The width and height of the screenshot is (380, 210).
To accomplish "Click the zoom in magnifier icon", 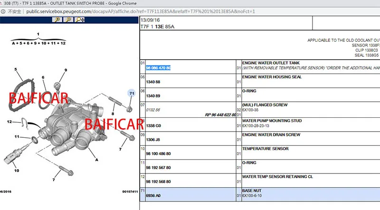I will pos(57,19).
